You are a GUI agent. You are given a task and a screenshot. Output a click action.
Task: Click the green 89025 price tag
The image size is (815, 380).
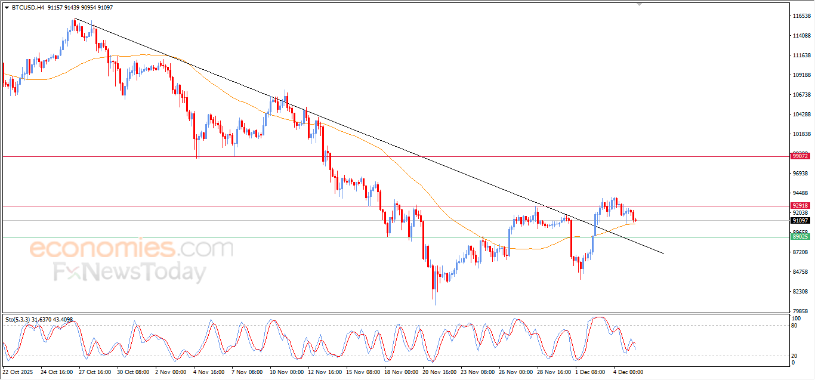[800, 237]
